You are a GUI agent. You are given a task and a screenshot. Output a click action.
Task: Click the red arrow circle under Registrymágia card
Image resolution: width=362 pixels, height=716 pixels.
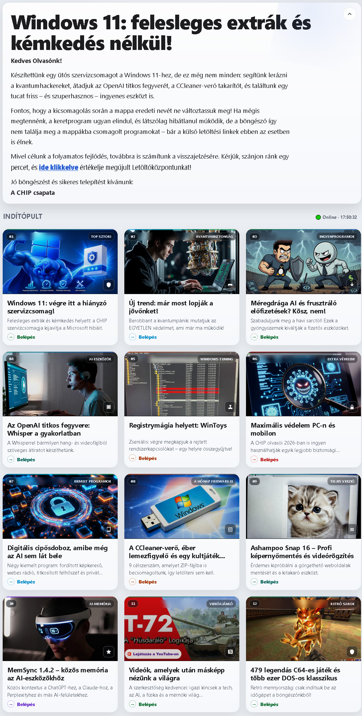133,458
